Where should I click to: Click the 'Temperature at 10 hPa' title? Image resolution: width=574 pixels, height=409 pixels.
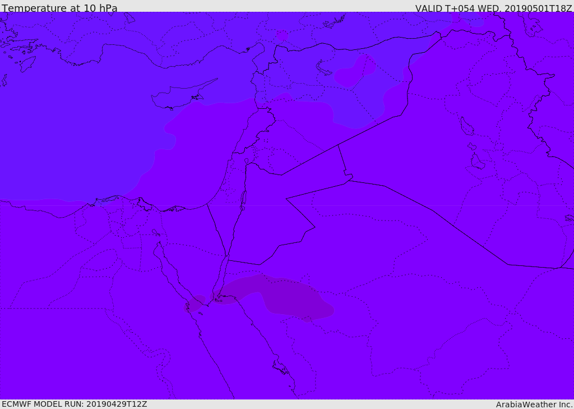click(59, 8)
